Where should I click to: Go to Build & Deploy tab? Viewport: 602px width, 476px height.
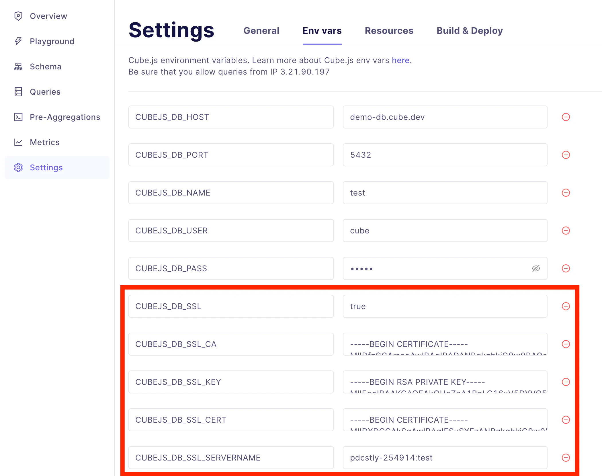pyautogui.click(x=469, y=31)
